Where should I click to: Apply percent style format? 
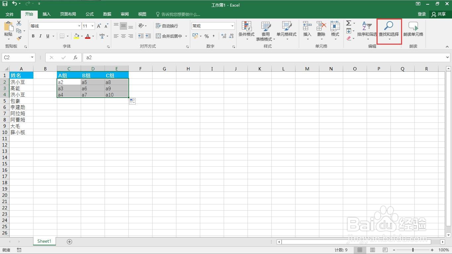[206, 36]
